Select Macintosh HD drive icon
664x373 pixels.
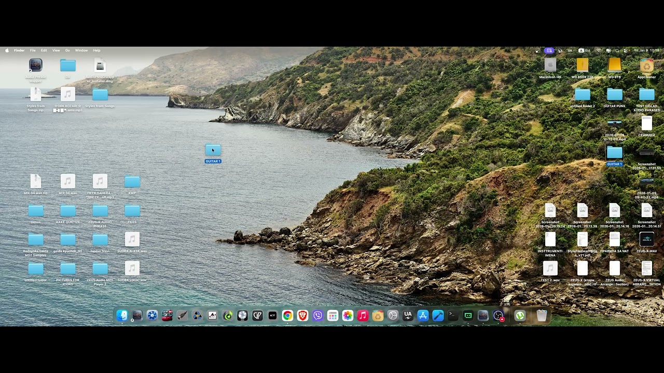550,65
